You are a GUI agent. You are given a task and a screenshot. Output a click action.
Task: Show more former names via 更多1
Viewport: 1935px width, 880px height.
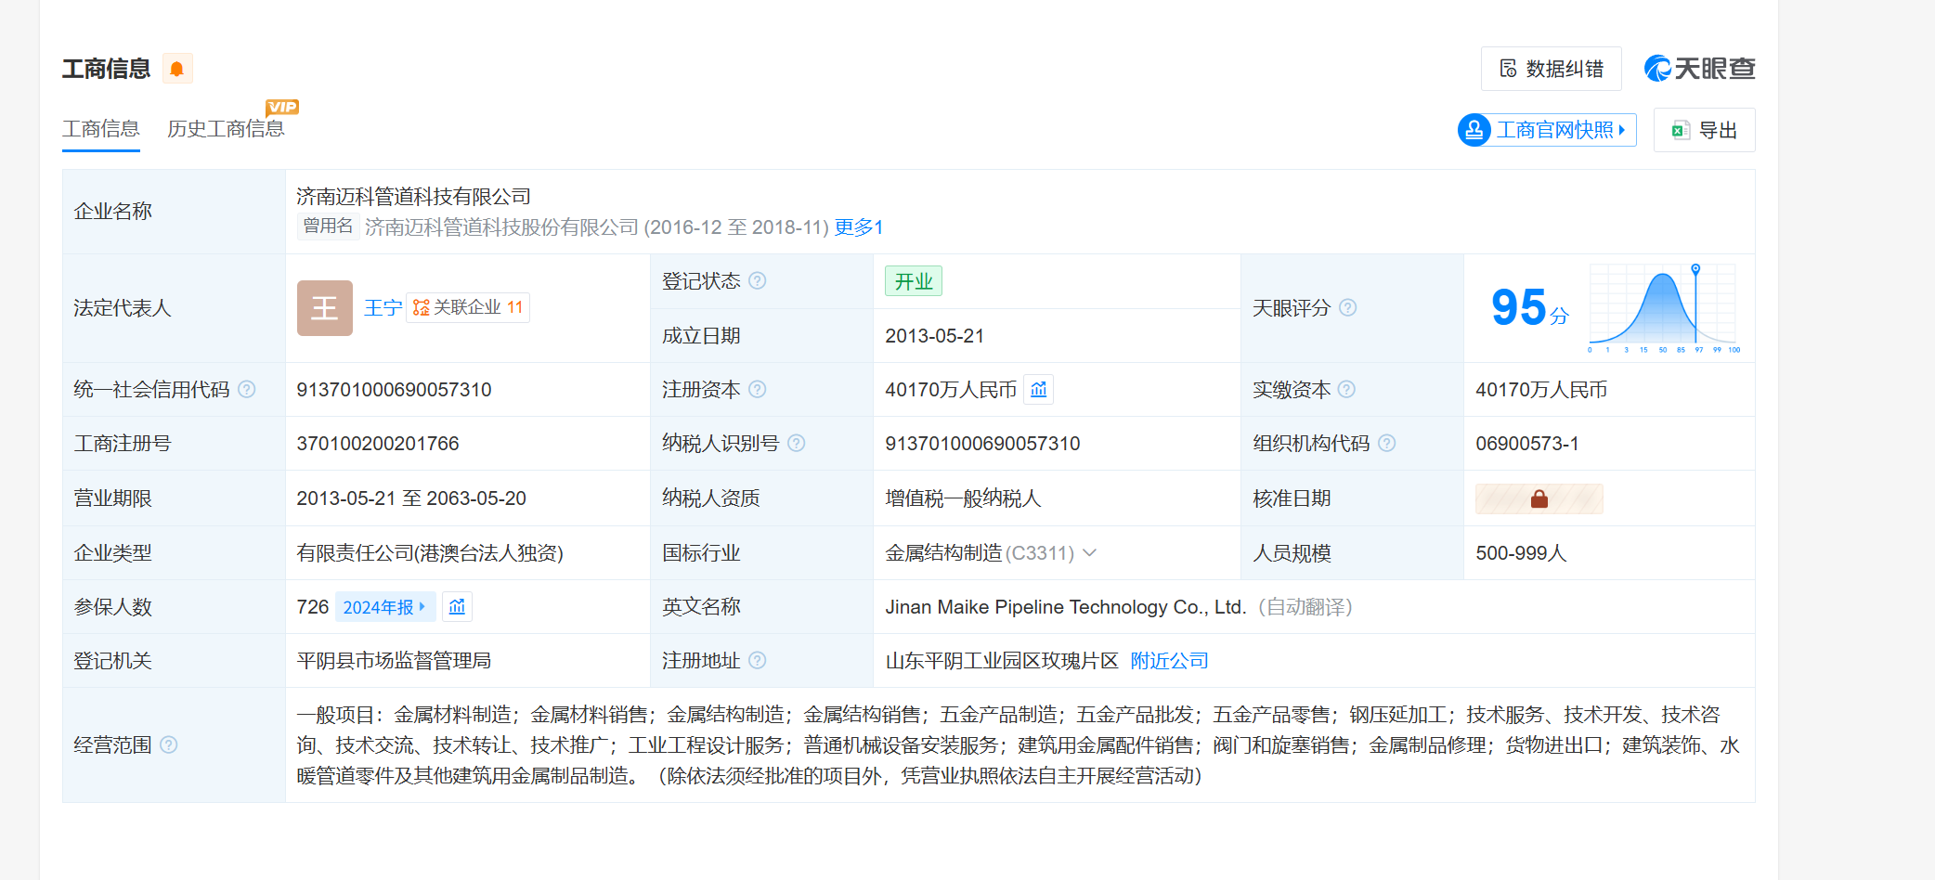[859, 227]
